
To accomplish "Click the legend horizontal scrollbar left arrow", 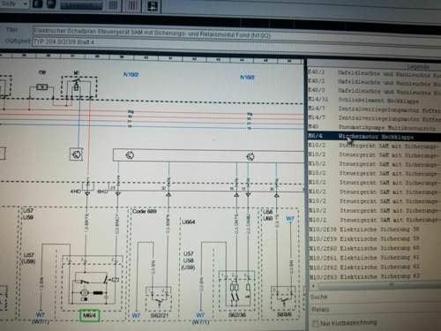I will coord(313,286).
